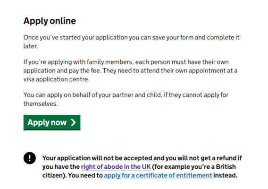Click the bold words You need to before the entitlement link
The height and width of the screenshot is (189, 268).
pyautogui.click(x=85, y=175)
